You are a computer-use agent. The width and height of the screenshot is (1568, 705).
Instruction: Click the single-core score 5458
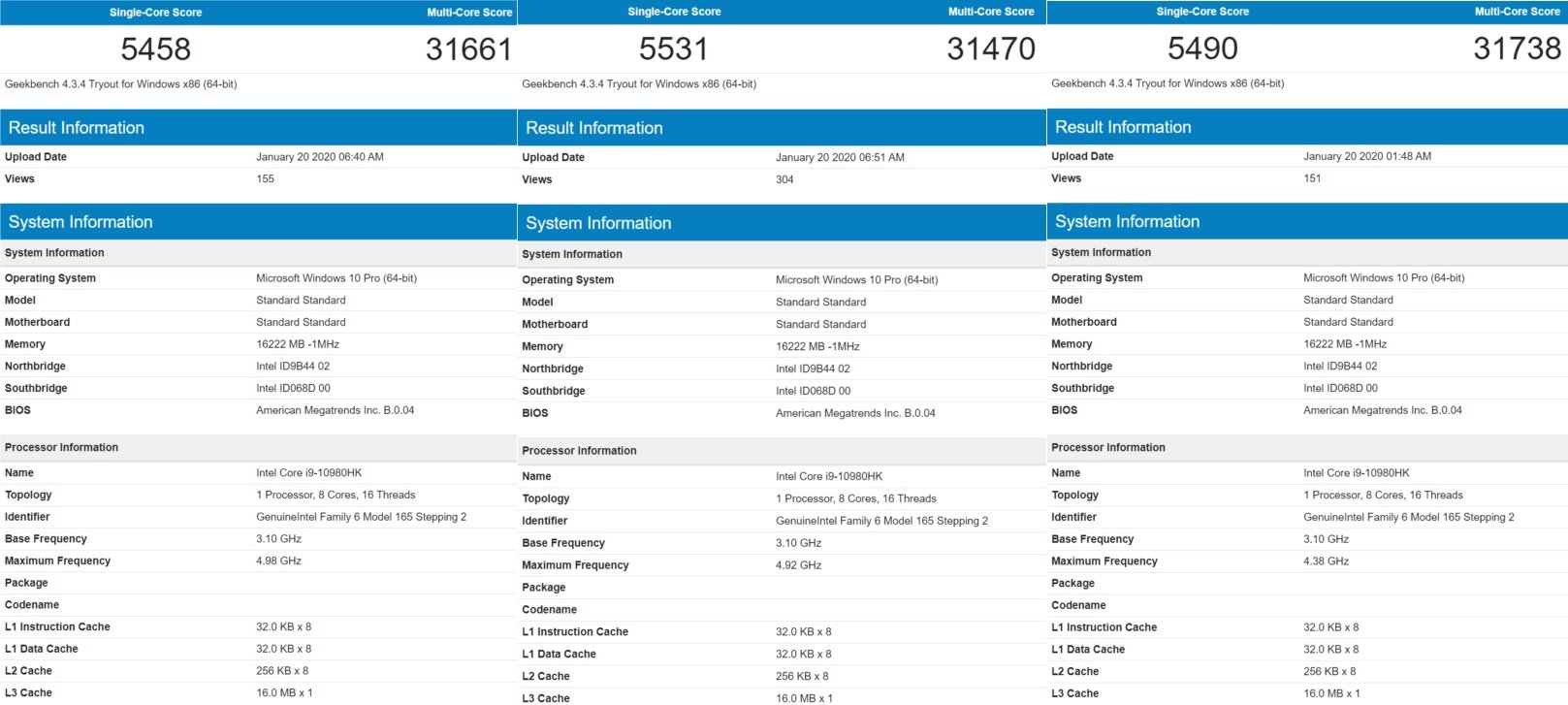[x=155, y=48]
